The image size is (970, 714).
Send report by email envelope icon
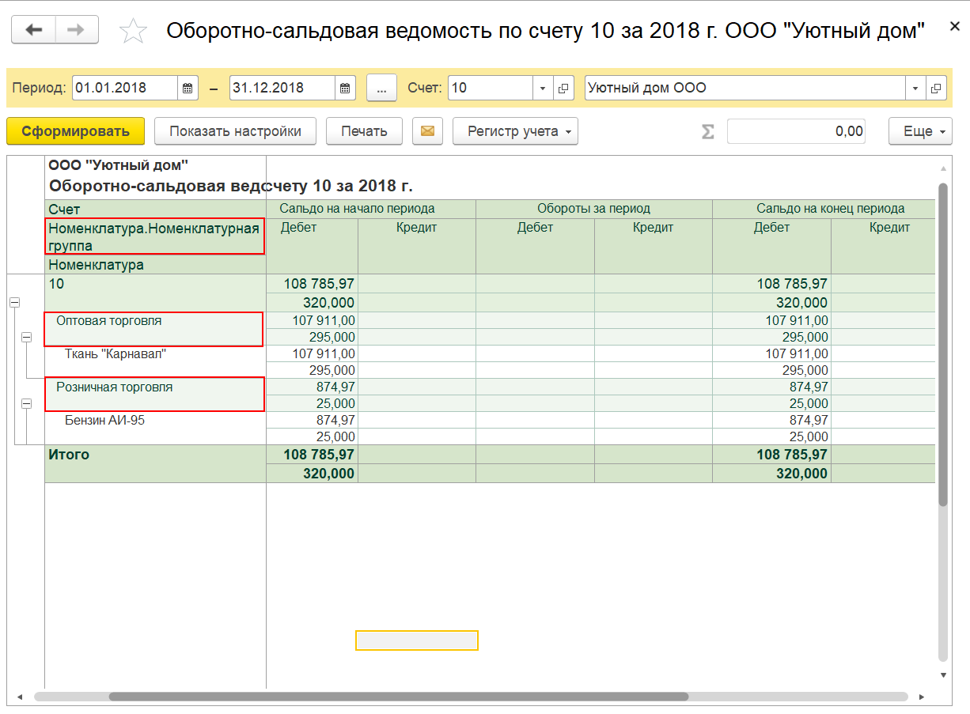427,131
